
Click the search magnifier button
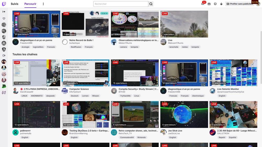tap(151, 4)
